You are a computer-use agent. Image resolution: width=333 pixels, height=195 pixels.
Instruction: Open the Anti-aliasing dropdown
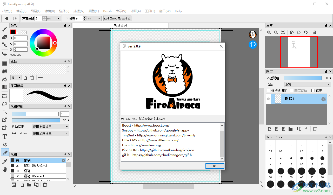(x=50, y=133)
